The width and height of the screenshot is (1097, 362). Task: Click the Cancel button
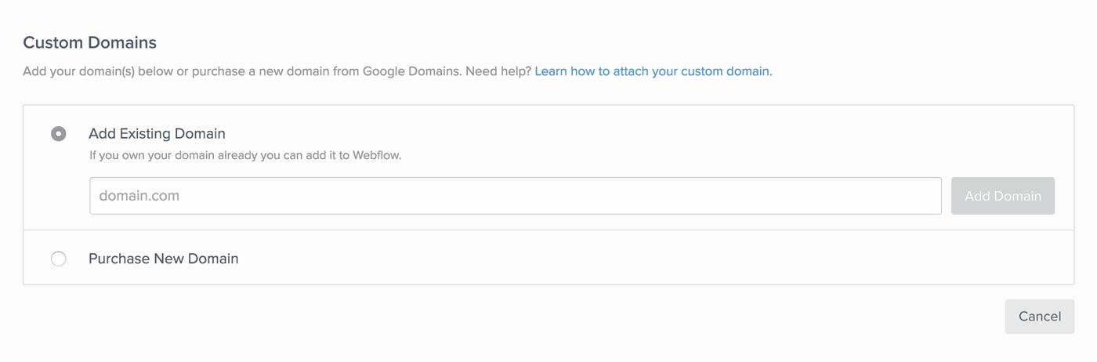(x=1040, y=317)
